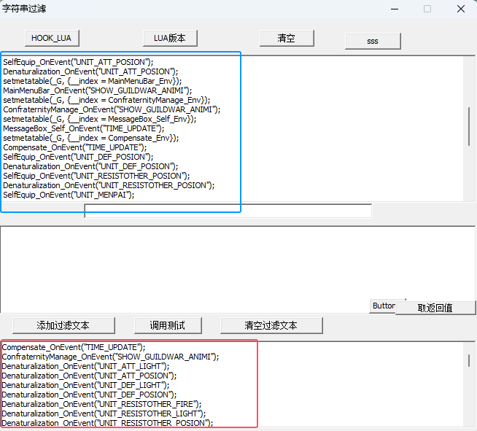Screen dimensions: 477x431
Task: Select filter list line ConfraternityManage_OnEvent("SHOW_GUILDWAR_ANIMI")
Action: 110,357
